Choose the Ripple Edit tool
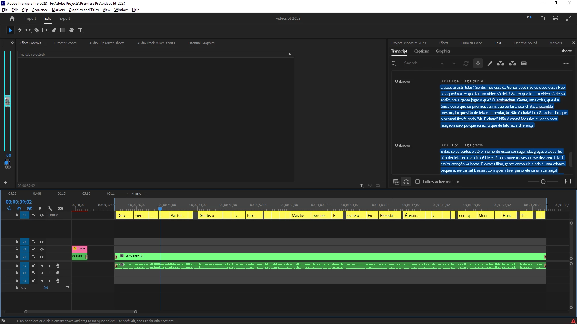Image resolution: width=577 pixels, height=324 pixels. coord(28,30)
